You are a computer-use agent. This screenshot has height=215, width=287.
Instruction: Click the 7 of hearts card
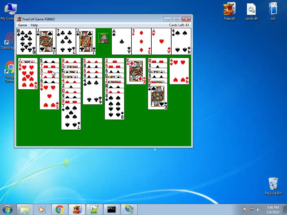click(x=49, y=66)
